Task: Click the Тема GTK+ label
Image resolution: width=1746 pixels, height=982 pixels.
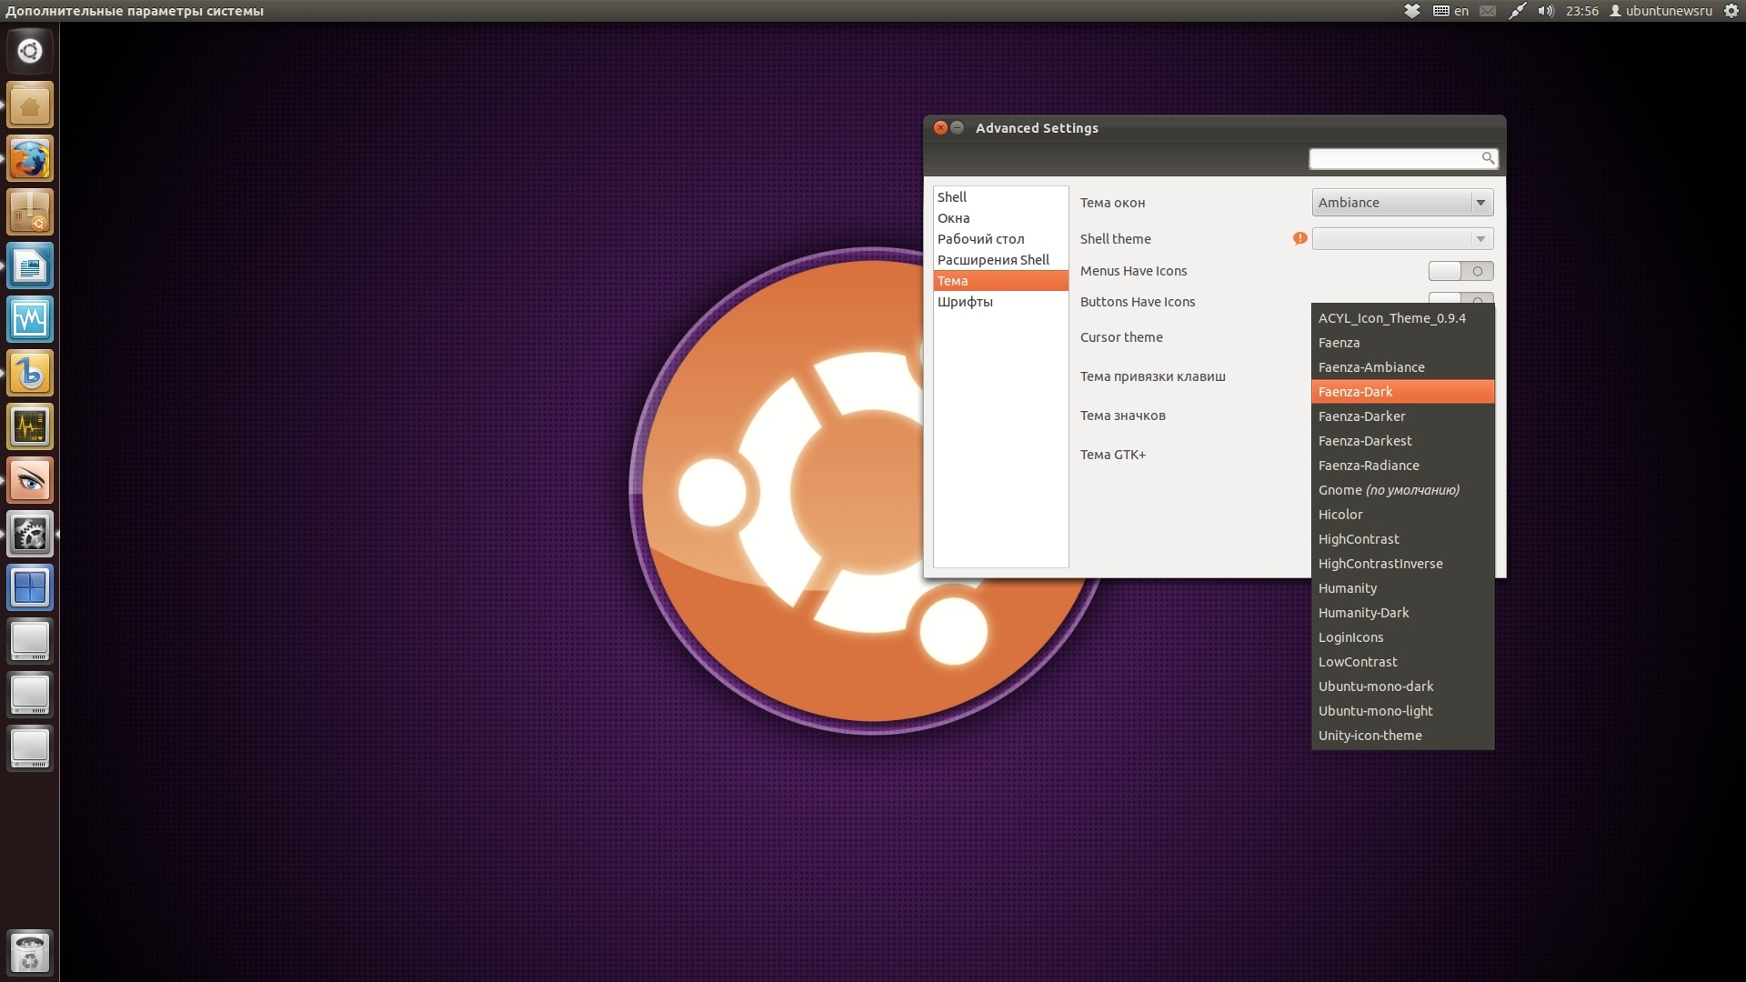Action: (x=1113, y=455)
